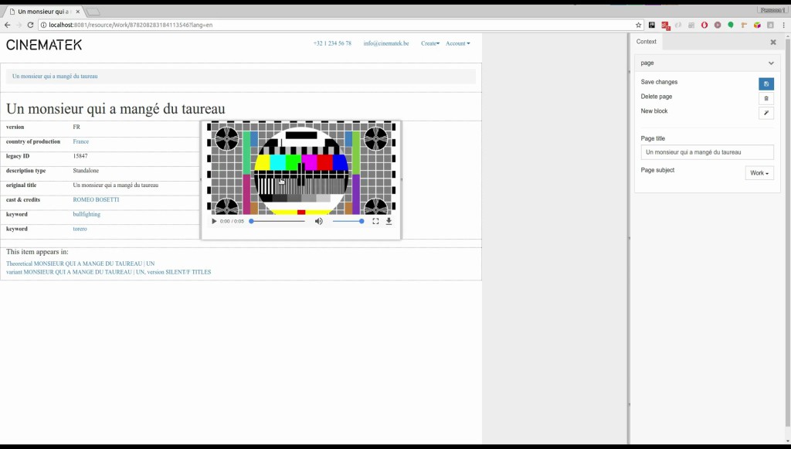Click the orange extension icon

point(744,25)
